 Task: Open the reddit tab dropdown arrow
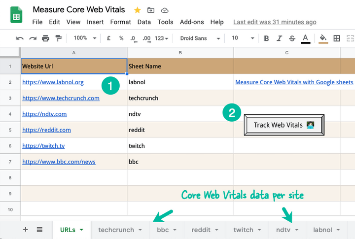(216, 230)
